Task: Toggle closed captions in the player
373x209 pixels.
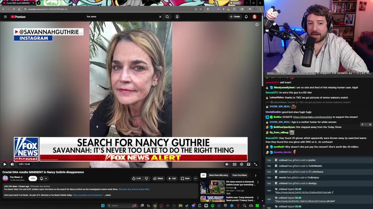Action: point(235,164)
